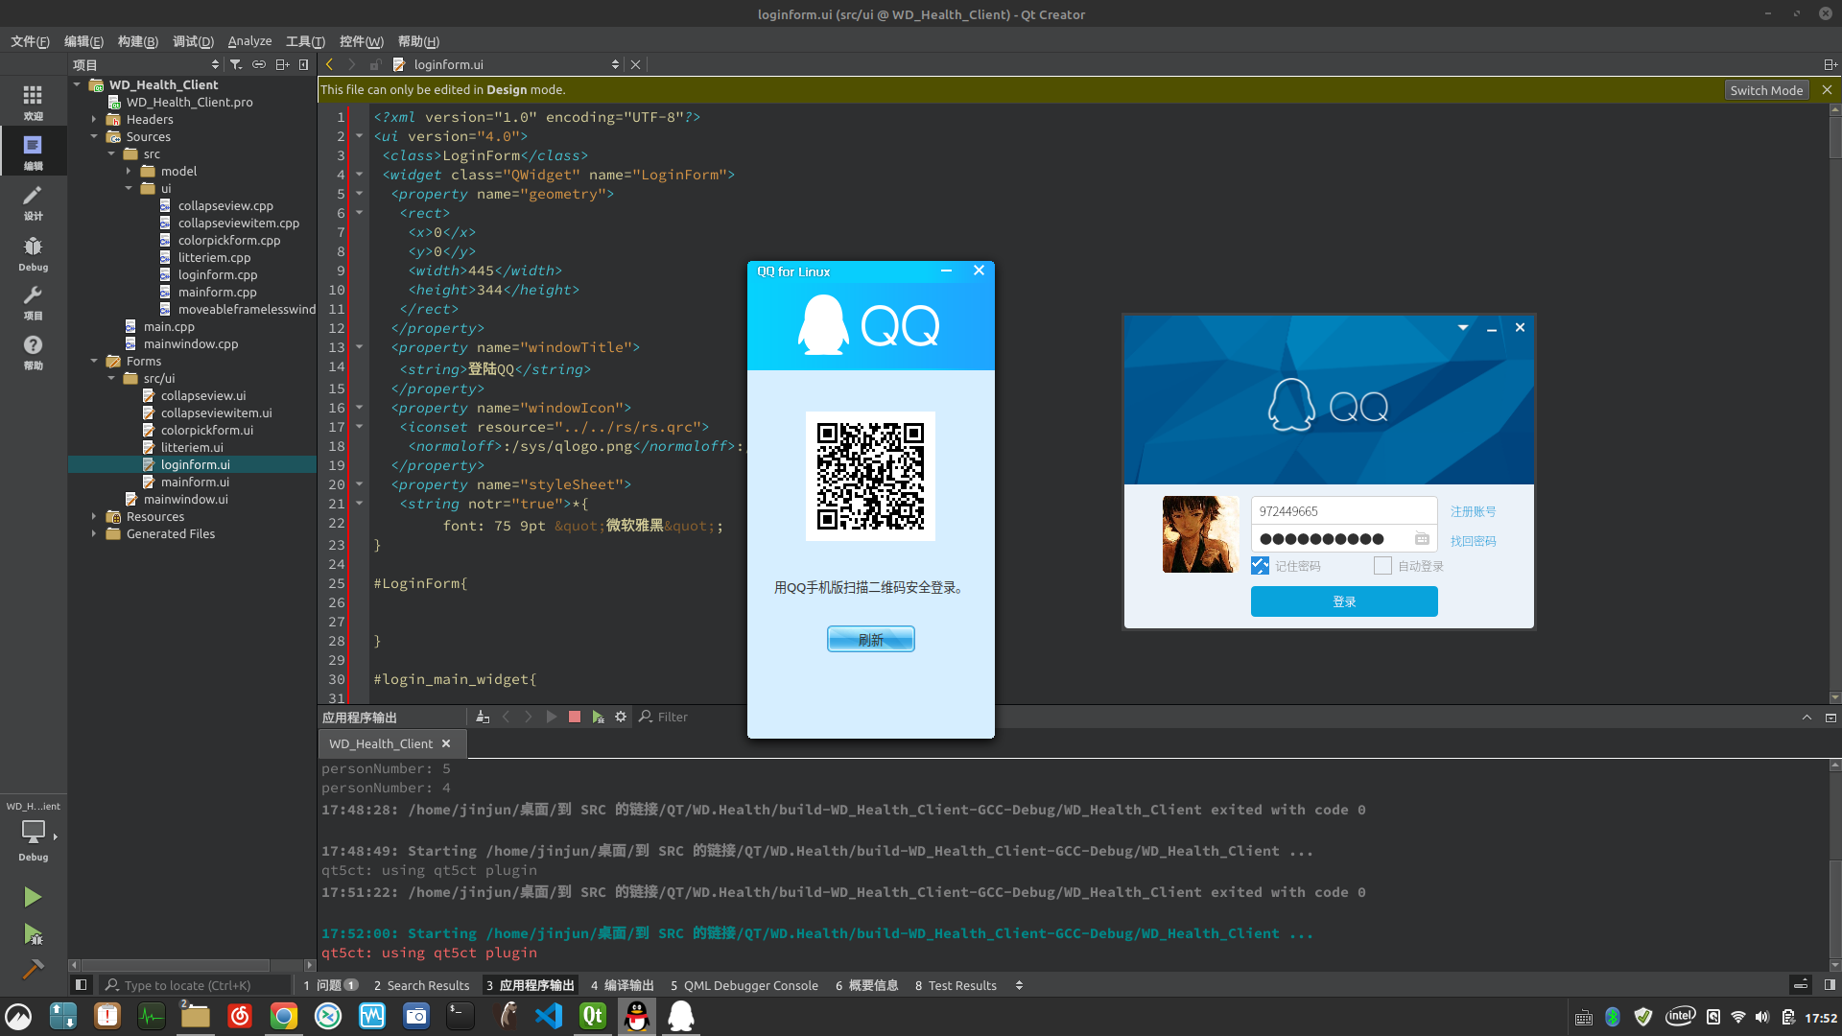Screen dimensions: 1842x1036
Task: Open Wi-Fi menu in system tray
Action: pos(1738,1017)
